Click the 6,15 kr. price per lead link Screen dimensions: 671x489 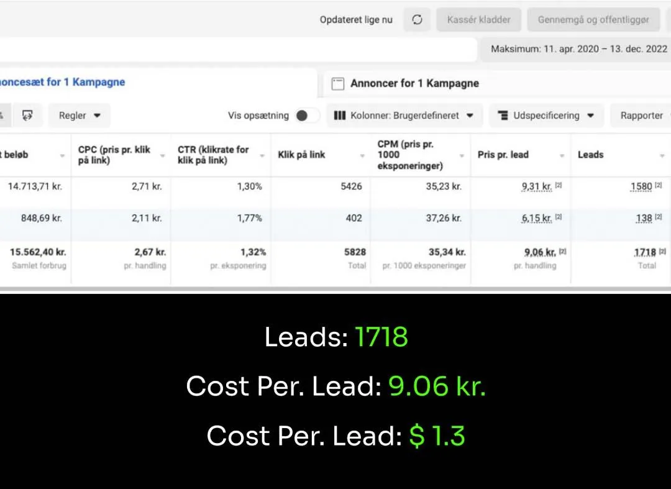(x=537, y=218)
